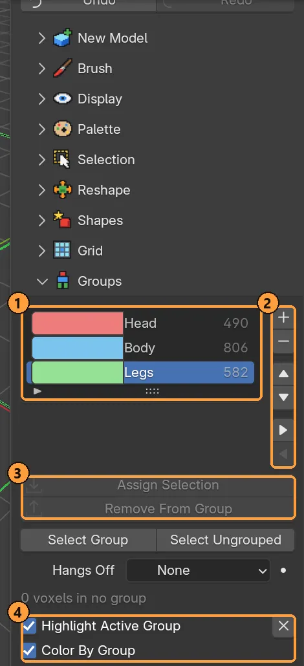Click the Display eye icon
Screen dimensions: 304x666
pyautogui.click(x=63, y=99)
